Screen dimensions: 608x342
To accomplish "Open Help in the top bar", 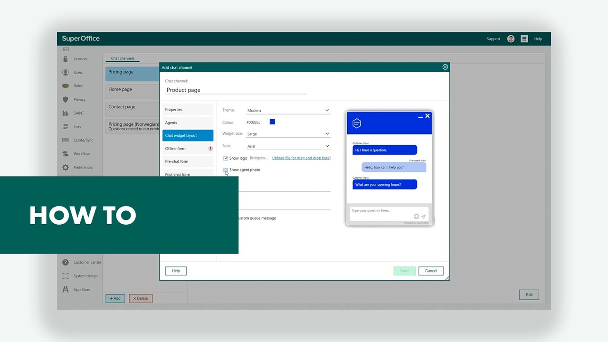I will [x=538, y=39].
